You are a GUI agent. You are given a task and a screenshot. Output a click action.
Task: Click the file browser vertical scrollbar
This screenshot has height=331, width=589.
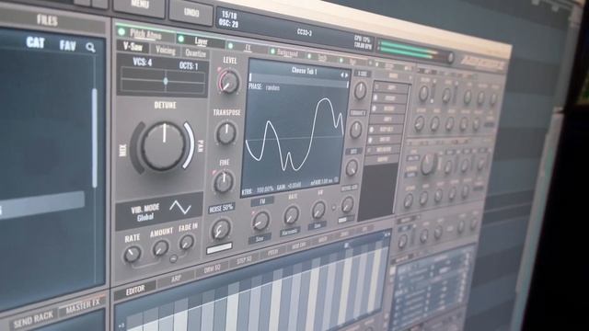[x=95, y=138]
